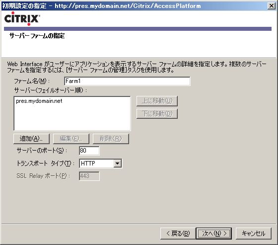This screenshot has height=245, width=278.
Task: Click the Citrix logo
Action: [x=22, y=18]
